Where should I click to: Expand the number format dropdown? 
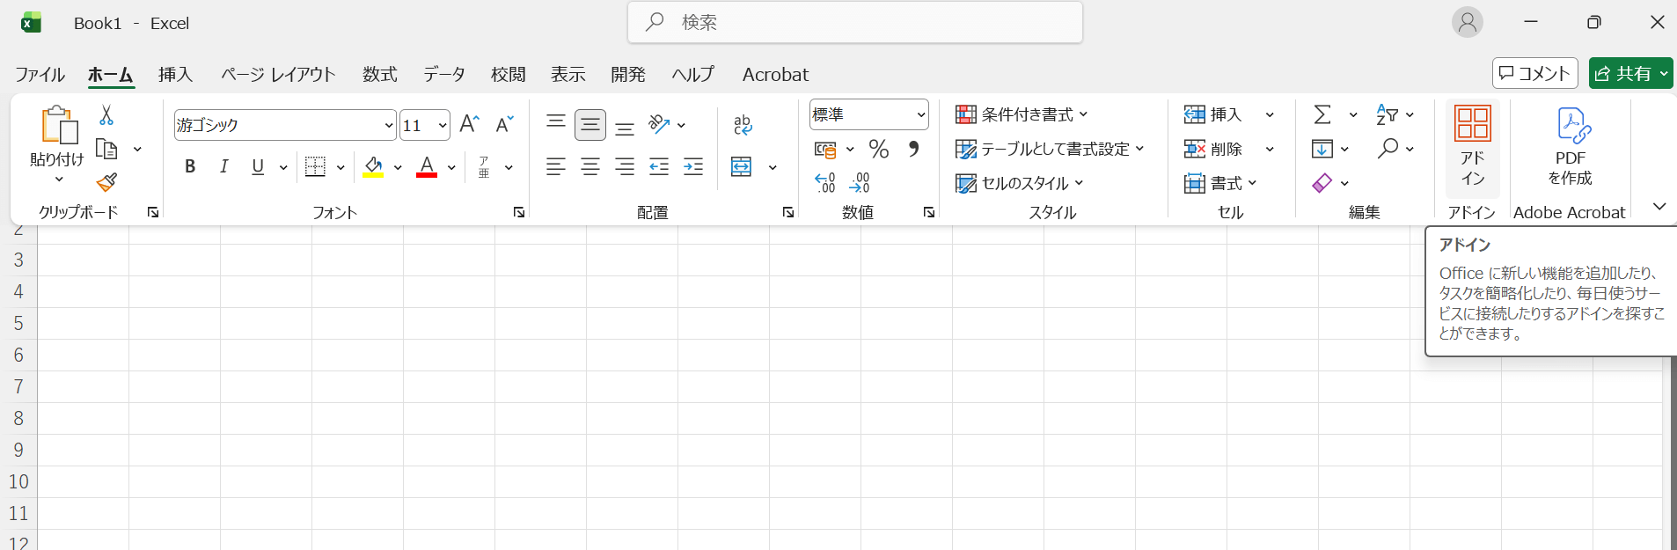[920, 114]
